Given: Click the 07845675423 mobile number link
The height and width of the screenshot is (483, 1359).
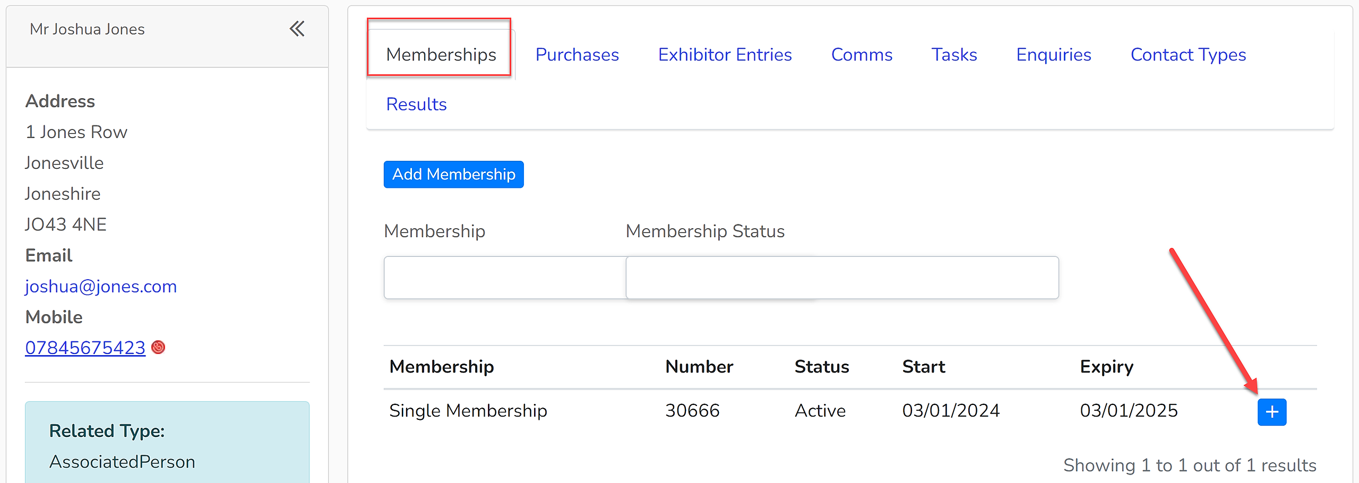Looking at the screenshot, I should (85, 348).
